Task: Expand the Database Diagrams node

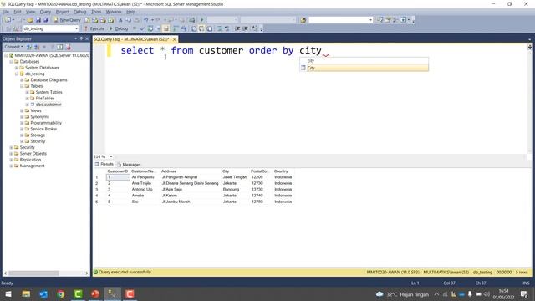Action: pyautogui.click(x=22, y=80)
